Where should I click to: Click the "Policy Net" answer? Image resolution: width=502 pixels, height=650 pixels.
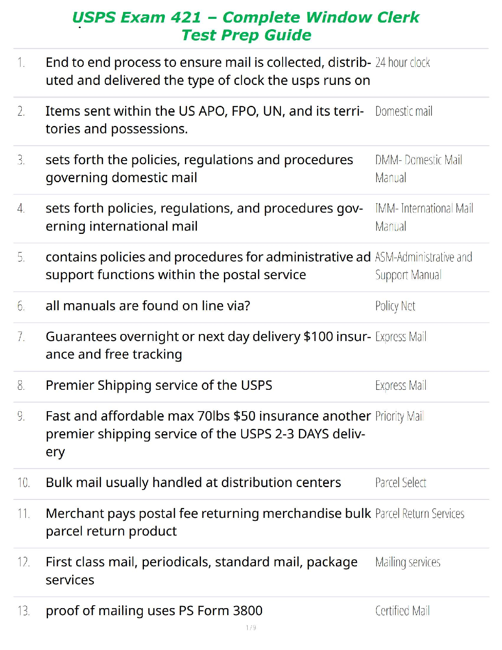(395, 306)
